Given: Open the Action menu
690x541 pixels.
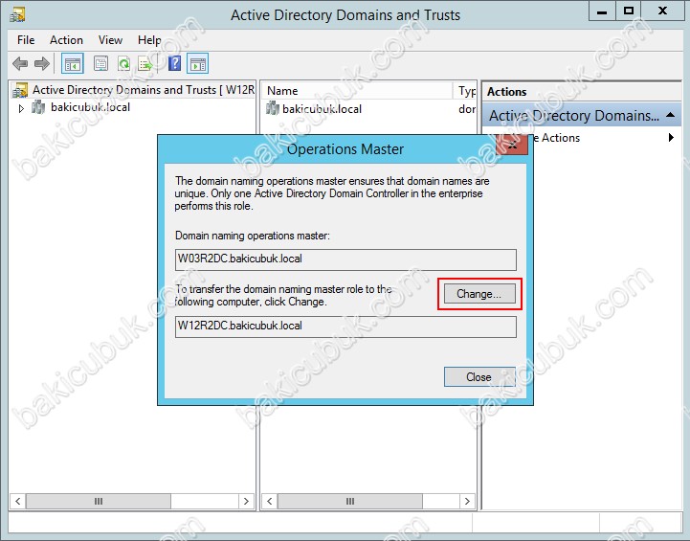Looking at the screenshot, I should click(x=66, y=40).
